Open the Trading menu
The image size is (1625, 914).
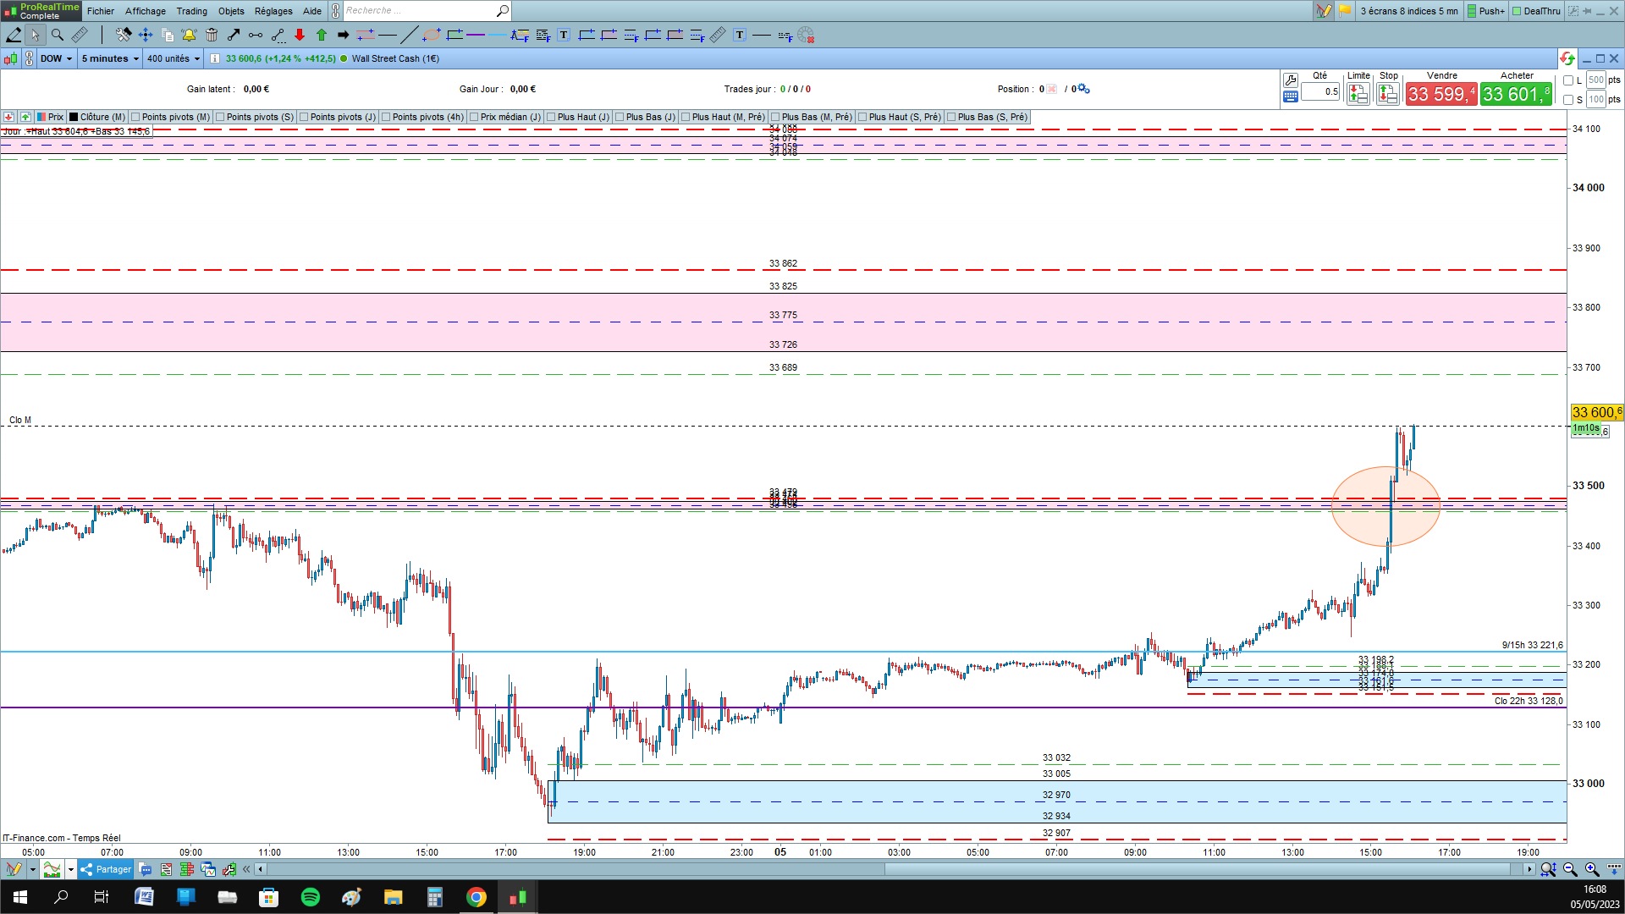pyautogui.click(x=191, y=11)
